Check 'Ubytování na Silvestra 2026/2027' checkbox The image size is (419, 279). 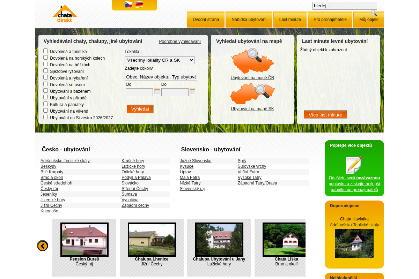pyautogui.click(x=45, y=117)
